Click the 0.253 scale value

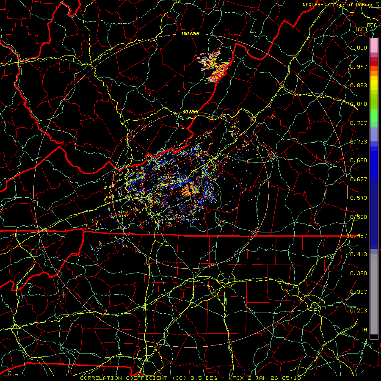click(359, 311)
